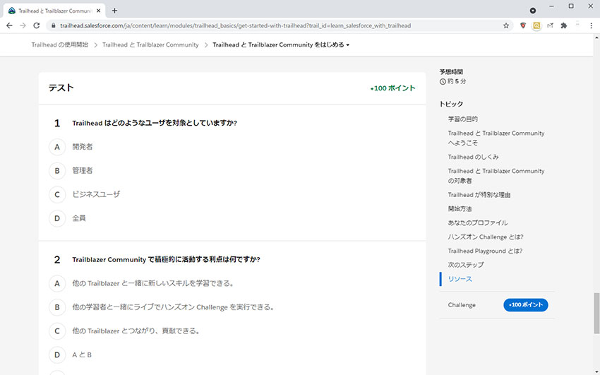Screen dimensions: 600x375
Task: Select answer A 開発者 for question 1
Action: [x=57, y=147]
